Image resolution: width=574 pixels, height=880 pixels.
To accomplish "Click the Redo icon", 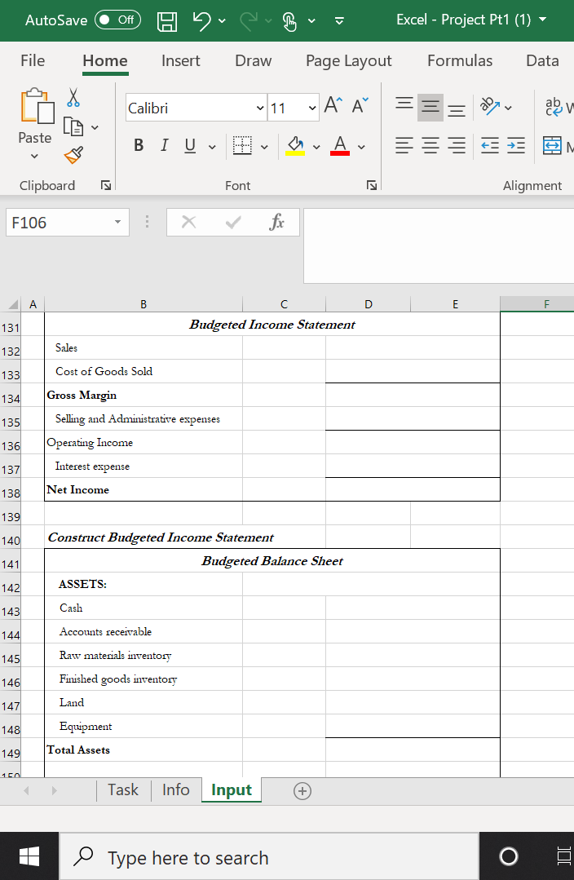I will pos(249,20).
